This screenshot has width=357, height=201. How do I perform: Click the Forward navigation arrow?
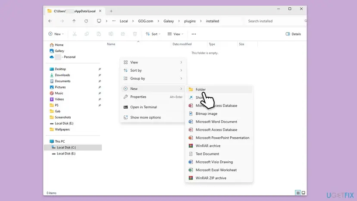pyautogui.click(x=62, y=21)
